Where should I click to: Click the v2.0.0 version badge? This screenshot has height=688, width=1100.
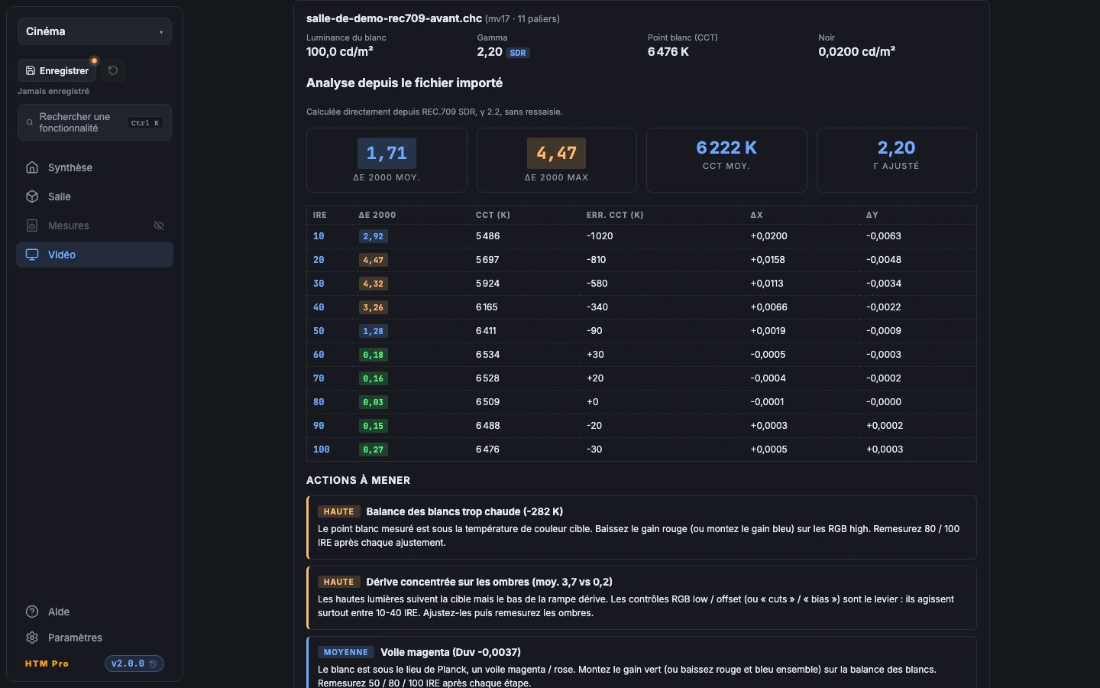pos(134,664)
